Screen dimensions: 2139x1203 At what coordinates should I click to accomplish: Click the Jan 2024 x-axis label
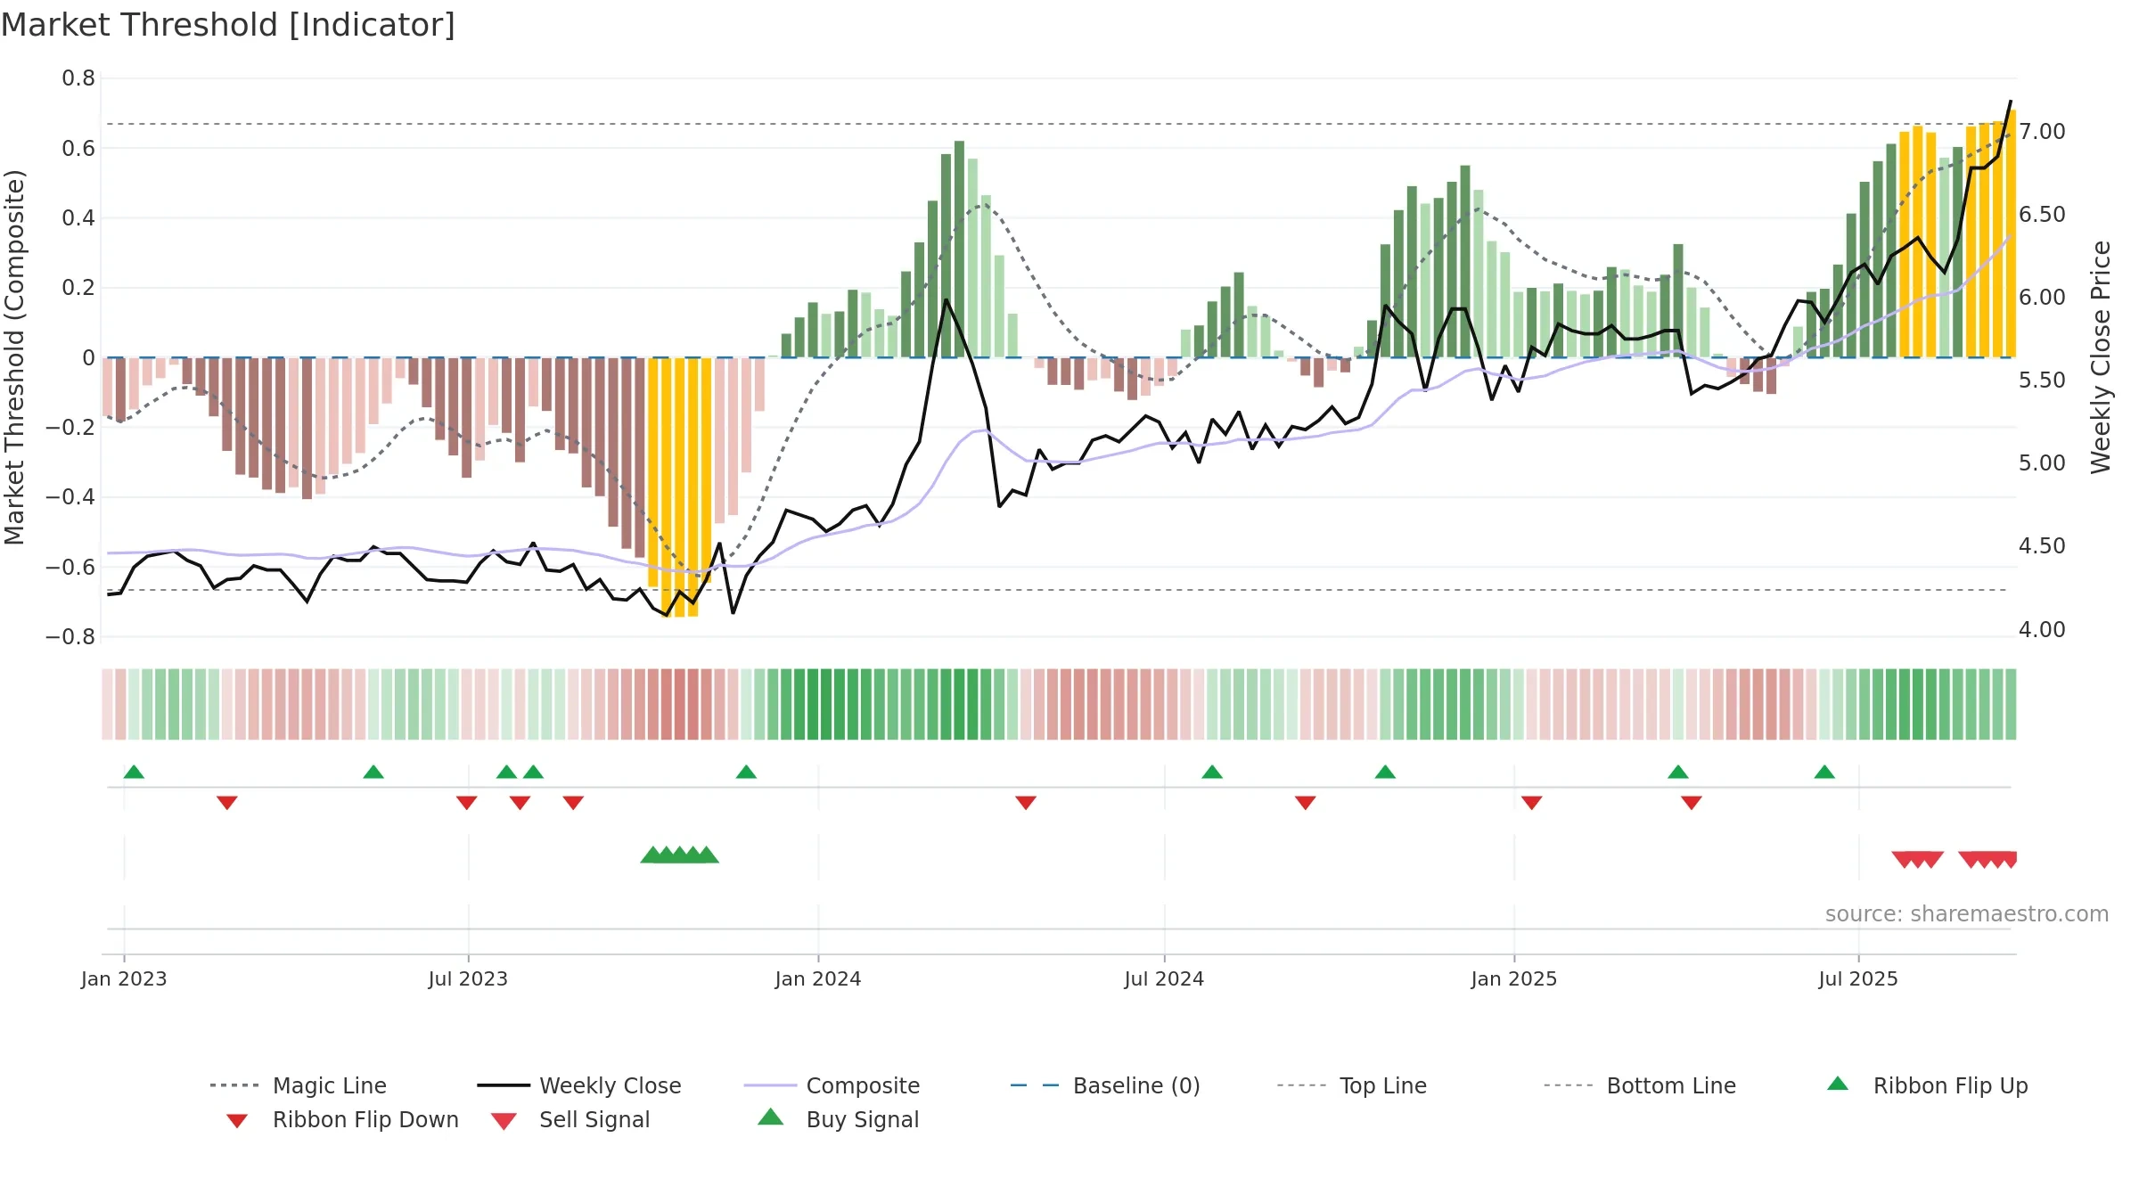(x=818, y=979)
